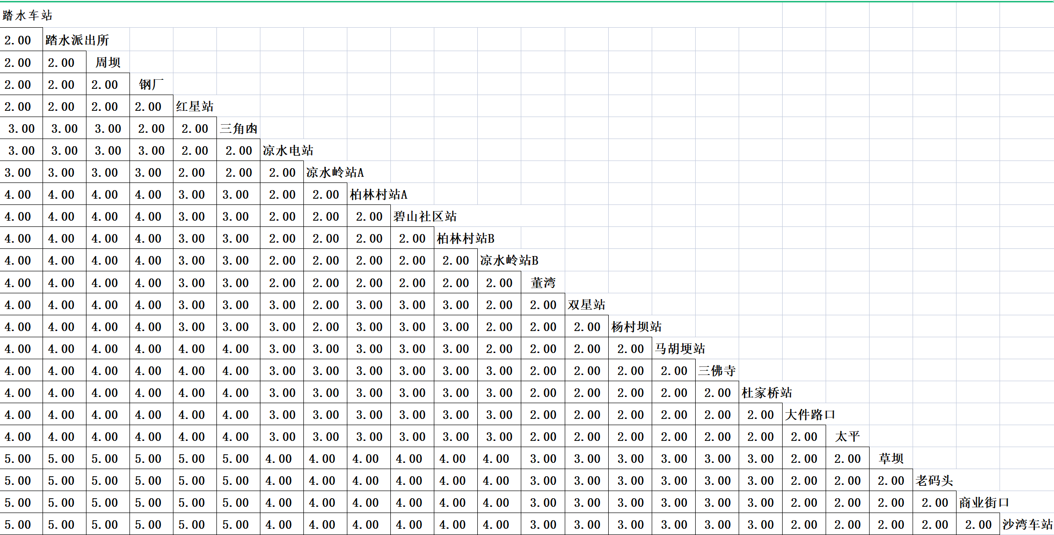Click the 双星站 cell

click(x=587, y=304)
